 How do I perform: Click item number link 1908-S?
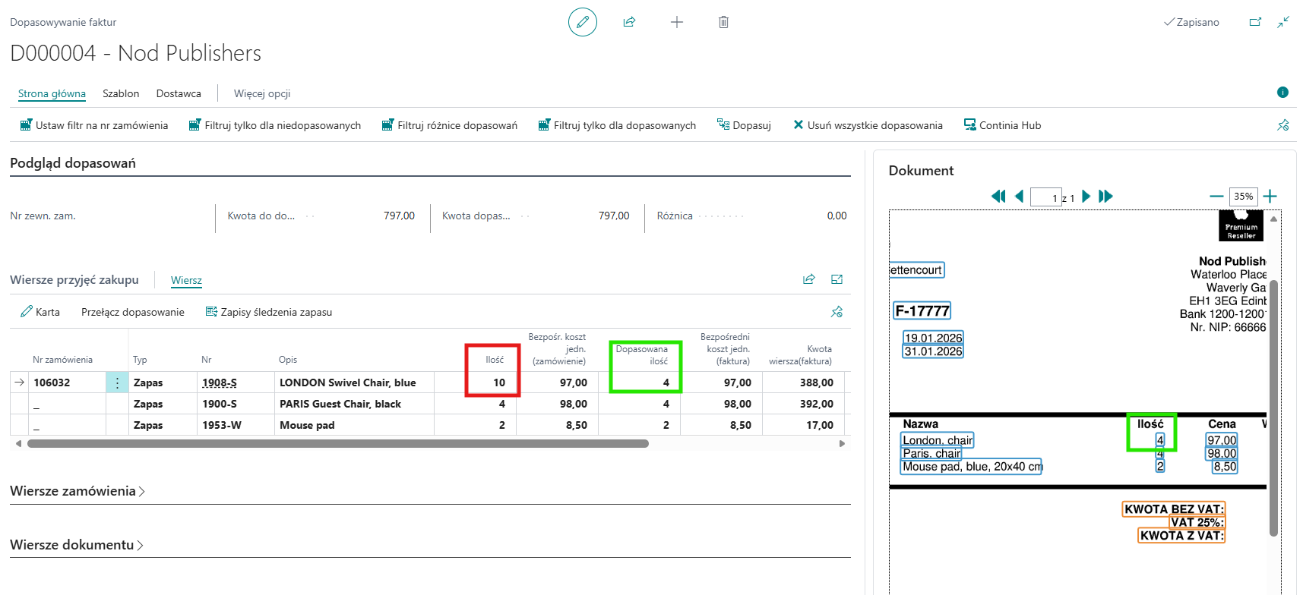click(220, 382)
